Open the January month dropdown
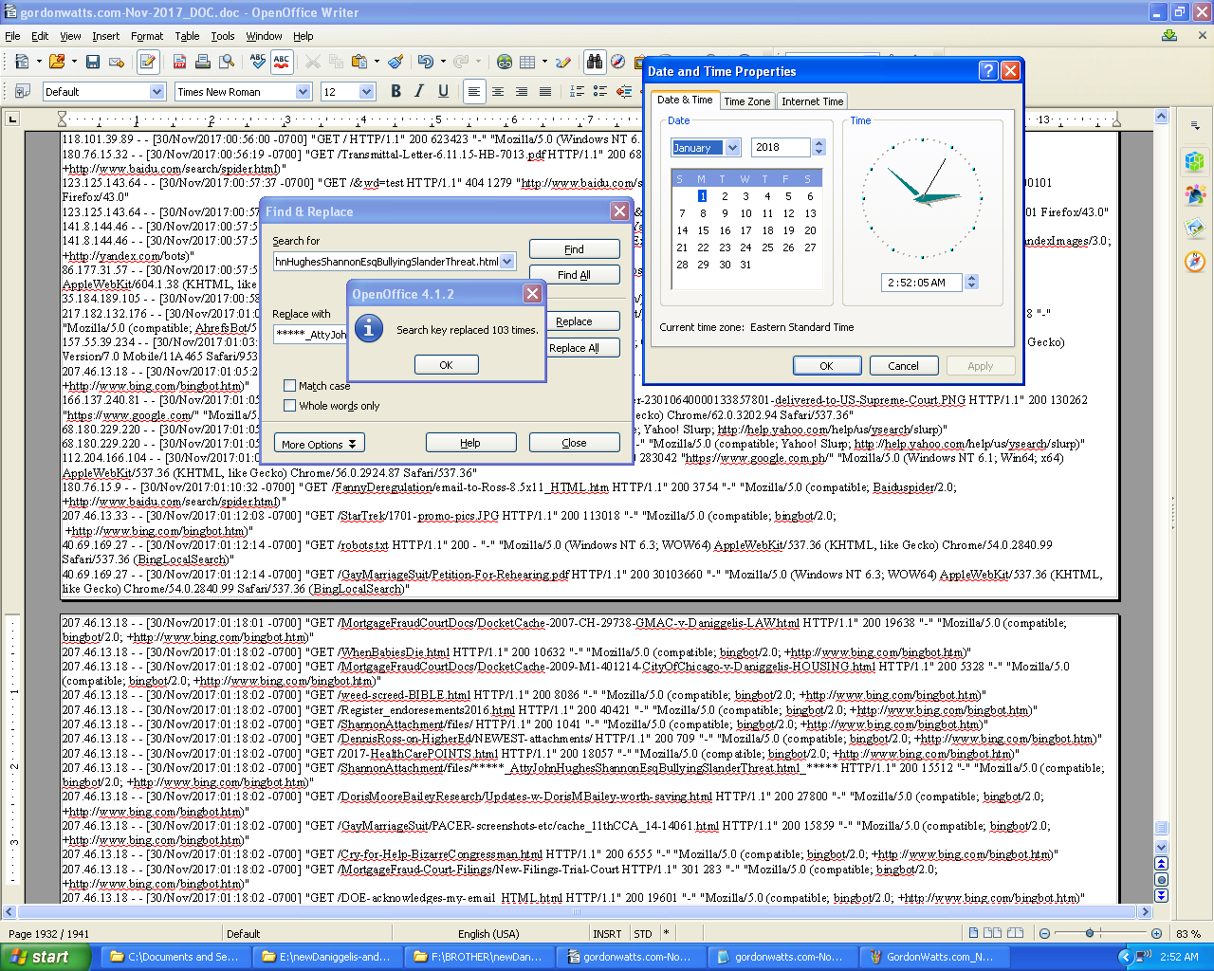This screenshot has height=971, width=1214. (732, 148)
